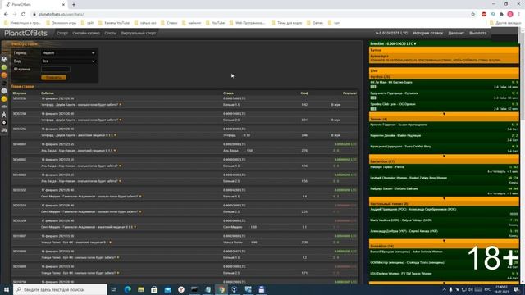This screenshot has width=525, height=295.
Task: Open the Виртуальный спорт menu item
Action: [139, 33]
